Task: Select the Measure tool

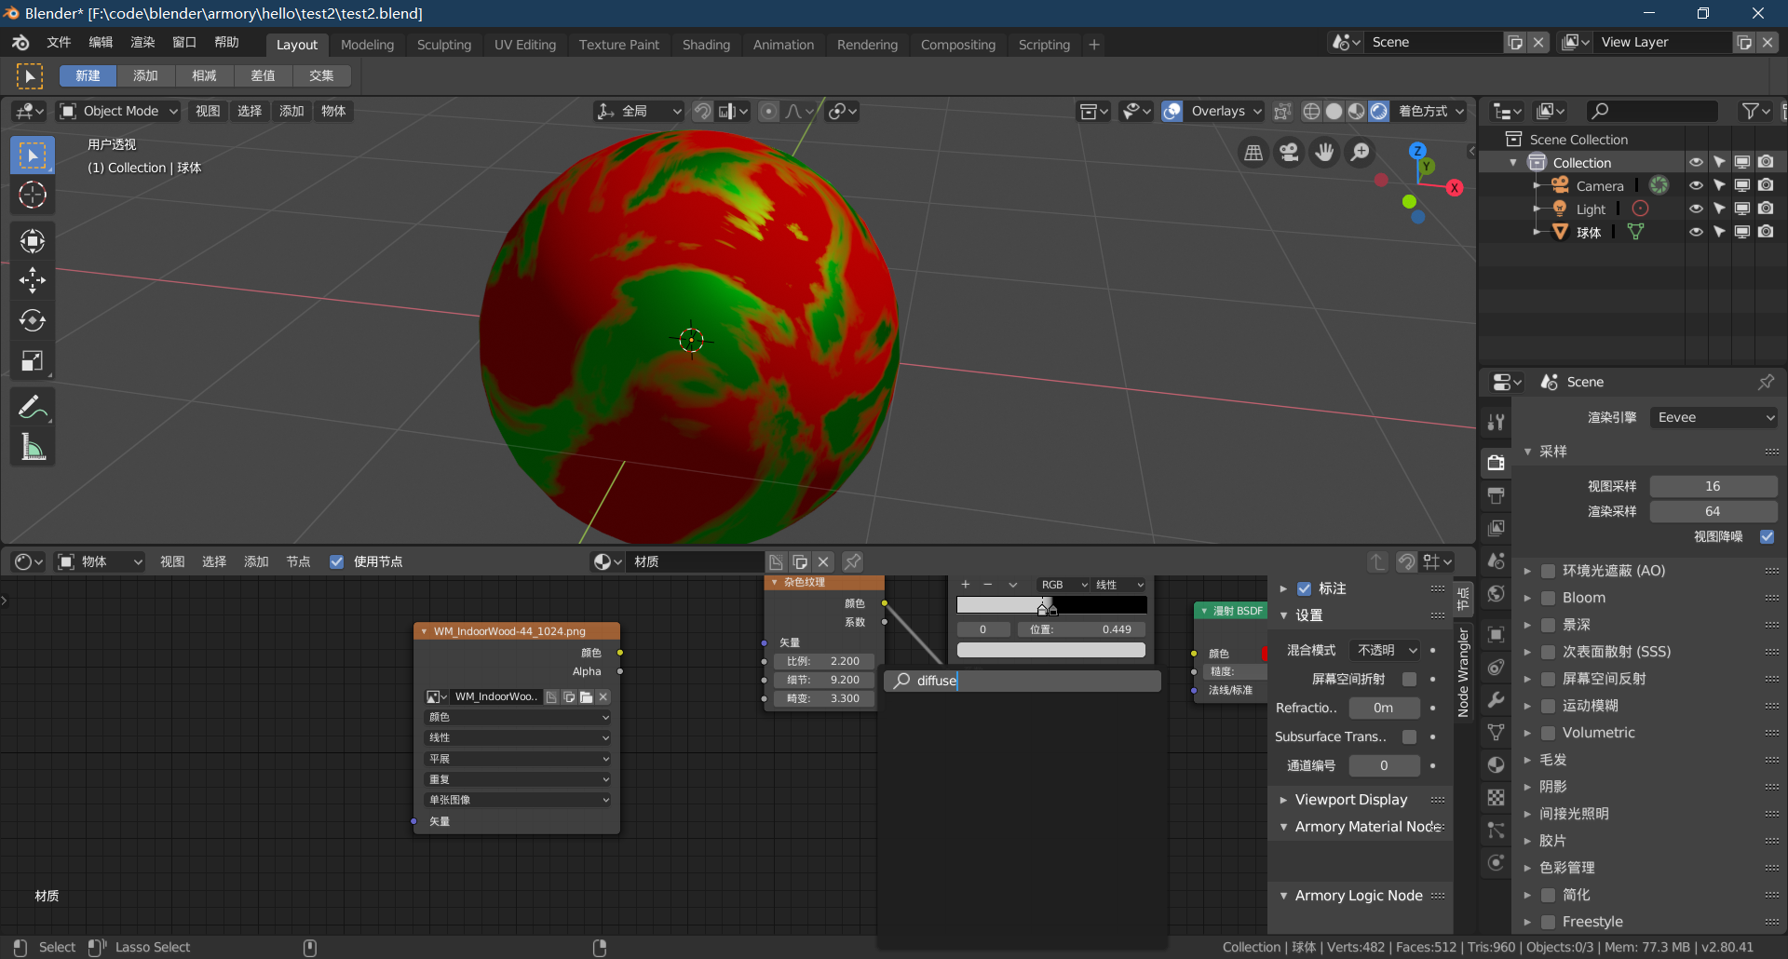Action: 33,448
